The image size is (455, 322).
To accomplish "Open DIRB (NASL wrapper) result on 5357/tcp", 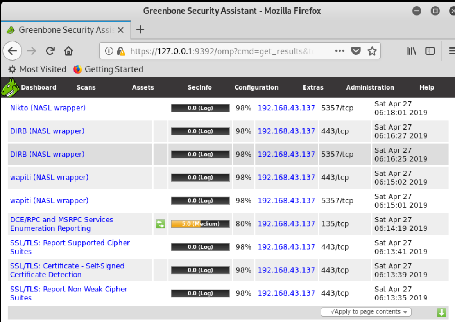I will 47,154.
